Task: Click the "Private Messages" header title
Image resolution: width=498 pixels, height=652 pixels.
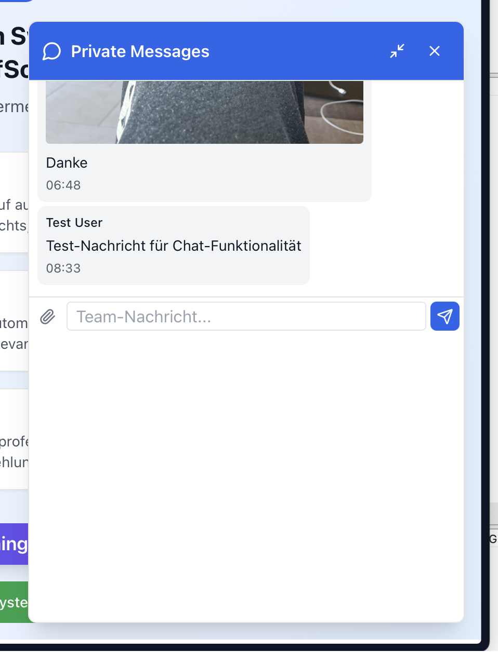Action: coord(140,51)
